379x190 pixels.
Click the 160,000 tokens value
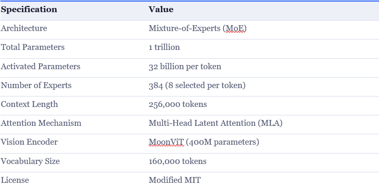tap(178, 161)
